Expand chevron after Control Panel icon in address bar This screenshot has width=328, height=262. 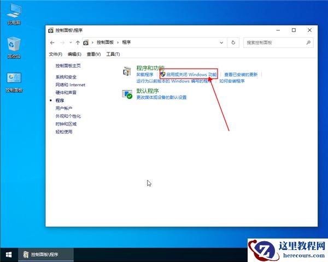pyautogui.click(x=92, y=43)
